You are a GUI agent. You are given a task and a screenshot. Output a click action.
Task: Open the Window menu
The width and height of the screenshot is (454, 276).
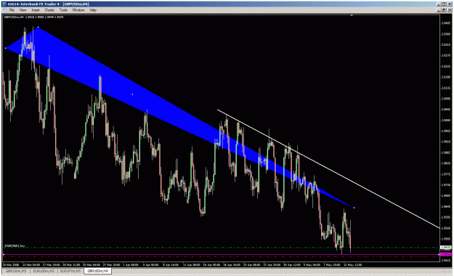click(x=78, y=10)
